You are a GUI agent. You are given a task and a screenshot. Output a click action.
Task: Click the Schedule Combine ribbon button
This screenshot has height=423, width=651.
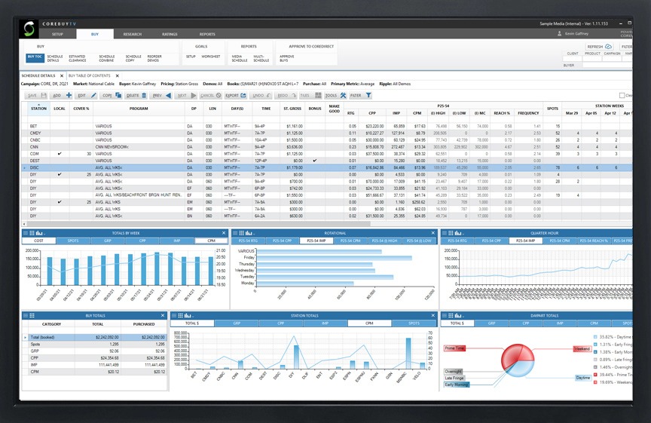click(107, 58)
